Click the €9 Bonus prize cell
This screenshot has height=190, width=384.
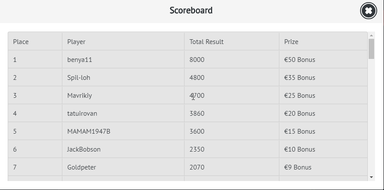point(298,167)
